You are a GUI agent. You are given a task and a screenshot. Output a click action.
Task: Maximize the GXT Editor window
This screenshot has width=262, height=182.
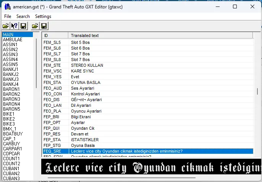(235, 7)
